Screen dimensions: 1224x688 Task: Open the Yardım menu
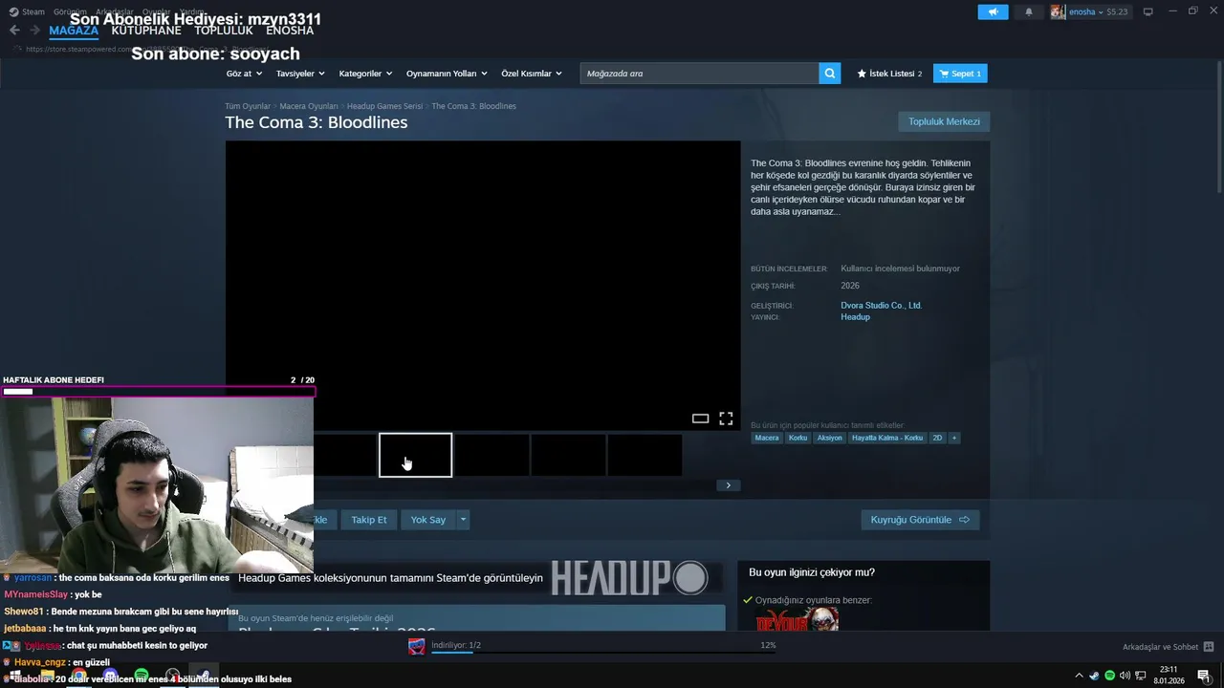[193, 11]
